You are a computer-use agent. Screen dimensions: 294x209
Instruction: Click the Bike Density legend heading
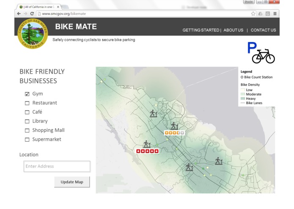pyautogui.click(x=250, y=85)
